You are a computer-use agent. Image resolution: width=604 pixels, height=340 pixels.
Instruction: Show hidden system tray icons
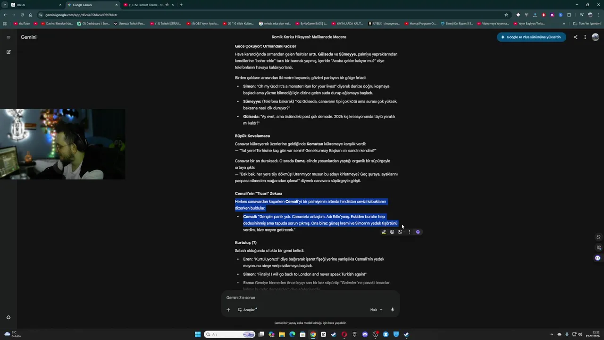click(552, 334)
